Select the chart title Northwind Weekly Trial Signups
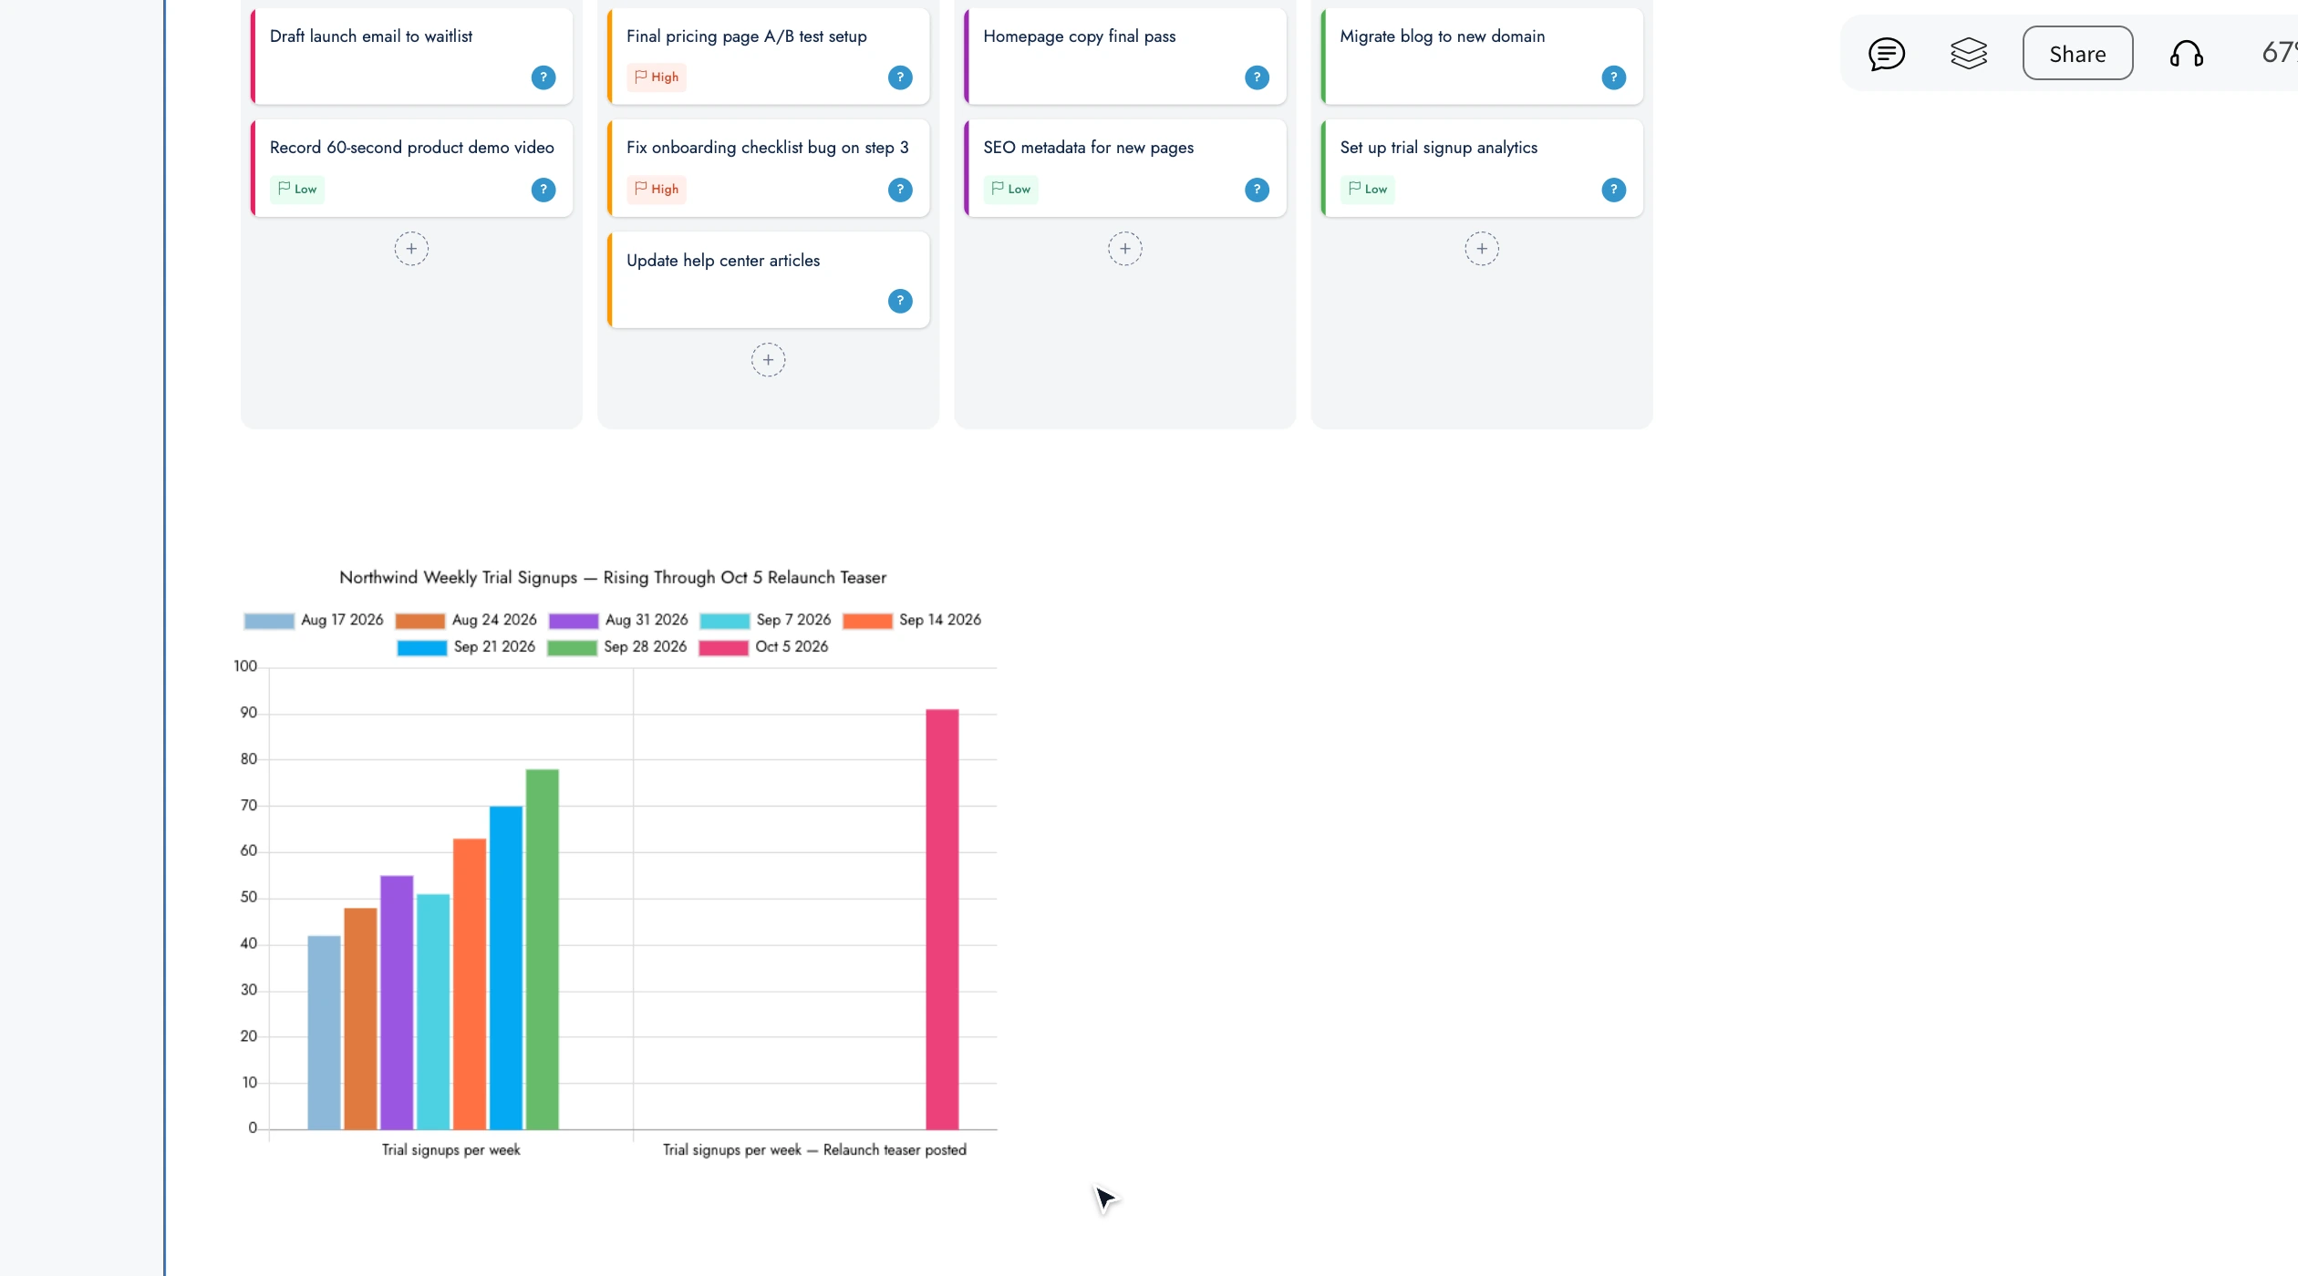 pyautogui.click(x=613, y=578)
